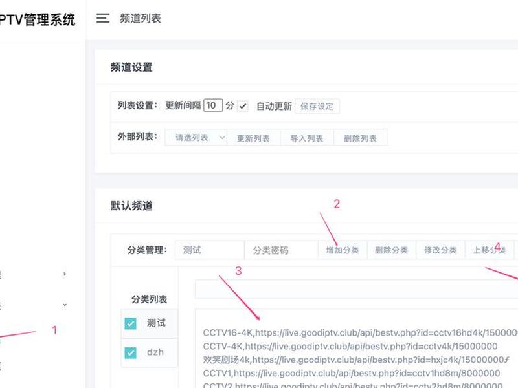Open the 请选列表 dropdown
Image resolution: width=518 pixels, height=388 pixels.
(196, 138)
